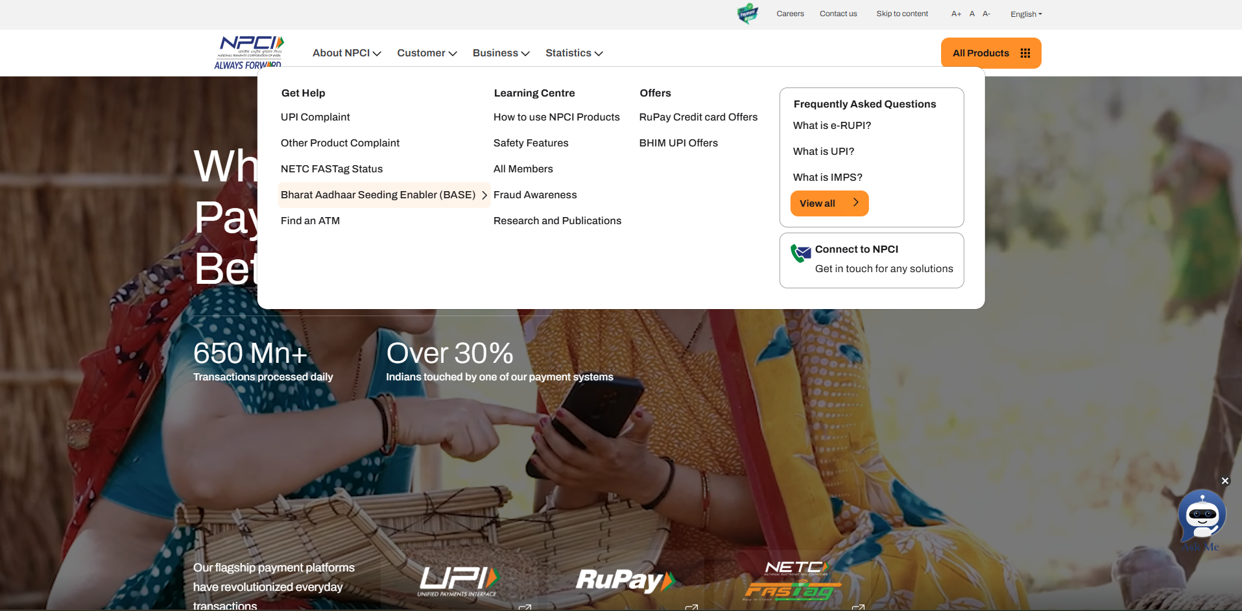This screenshot has width=1242, height=611.
Task: Expand the About NPCI dropdown menu
Action: (347, 53)
